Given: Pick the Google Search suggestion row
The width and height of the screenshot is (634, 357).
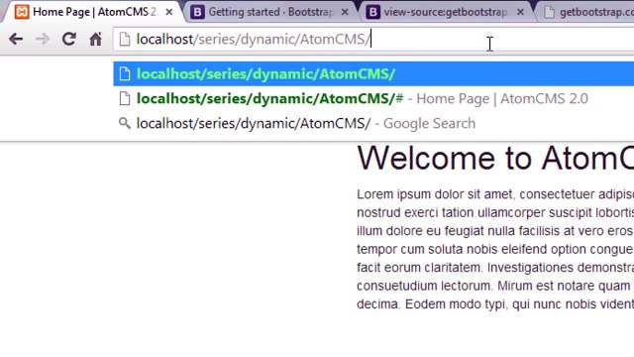Looking at the screenshot, I should point(373,123).
